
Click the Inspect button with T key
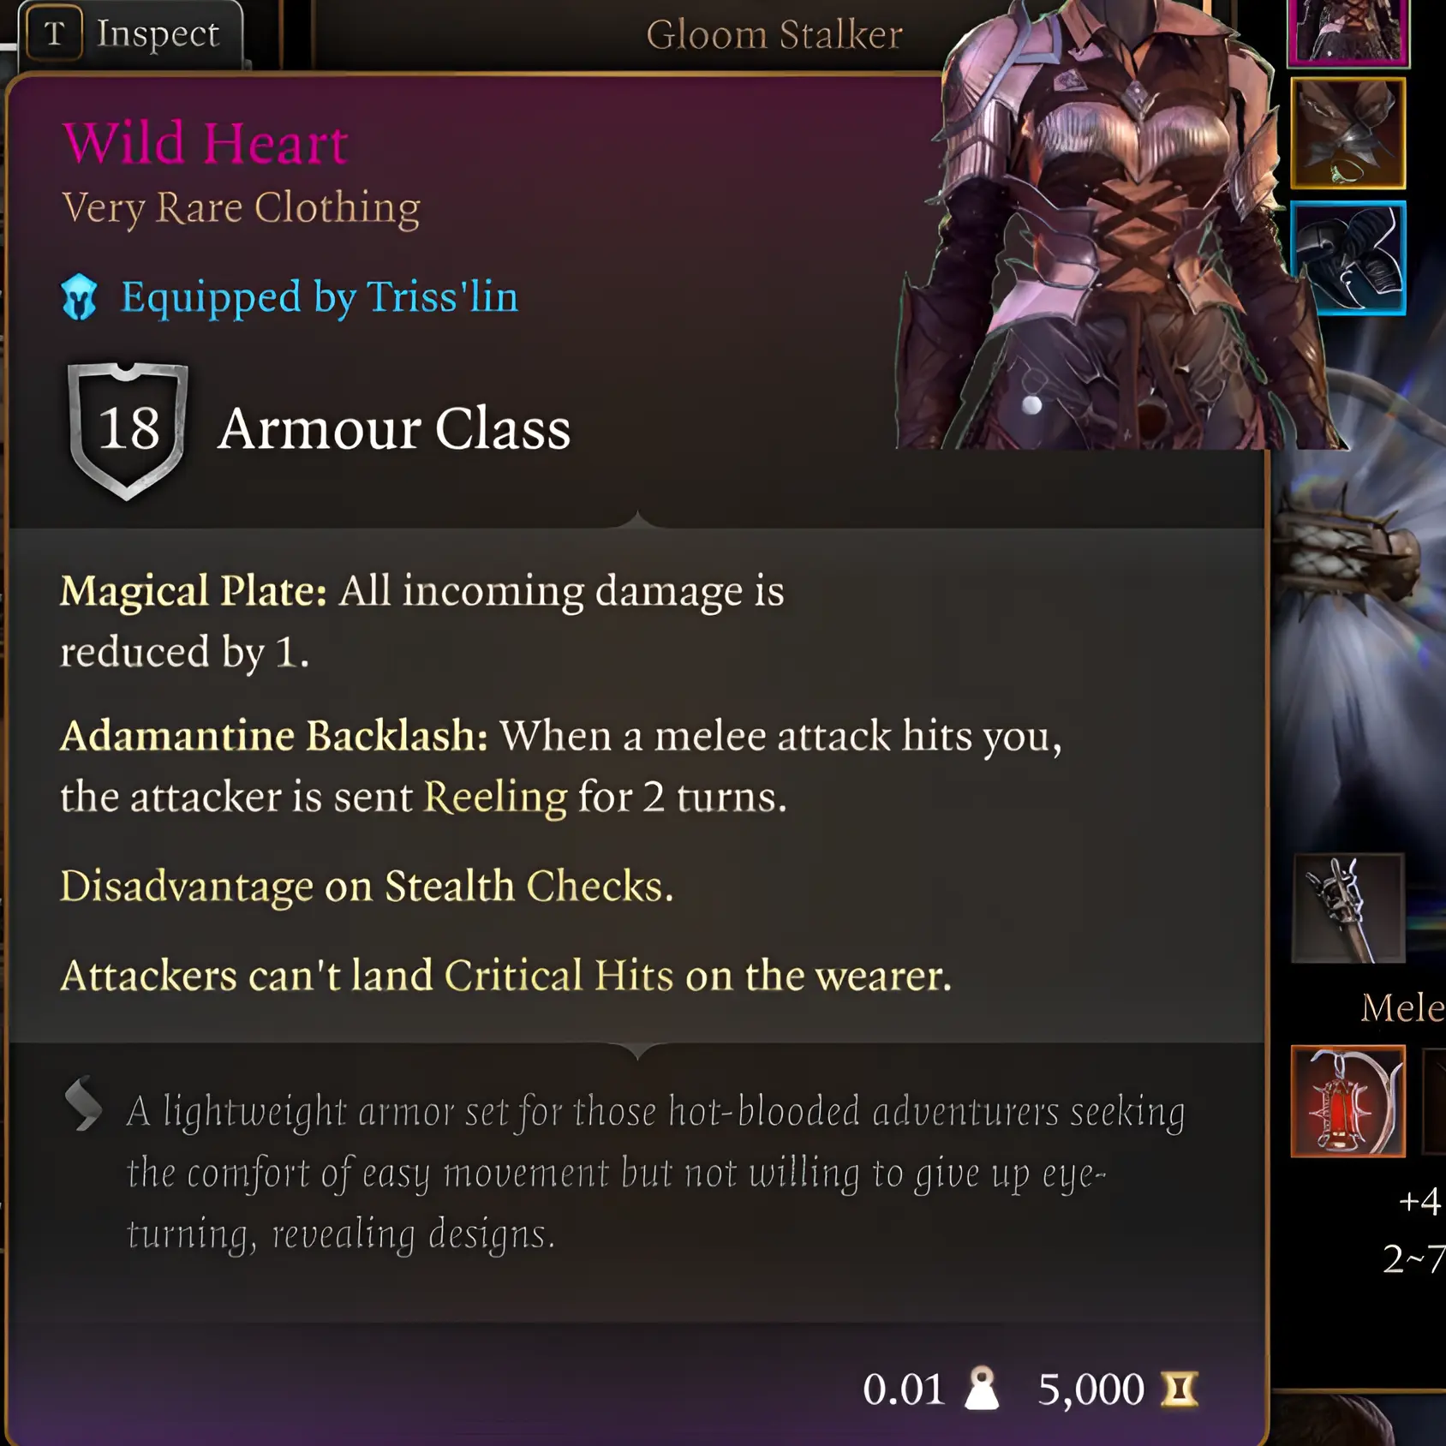point(128,34)
